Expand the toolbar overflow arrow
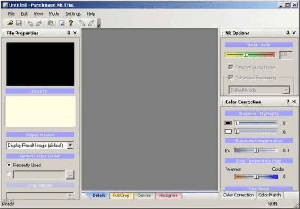This screenshot has height=209, width=300. pyautogui.click(x=99, y=24)
